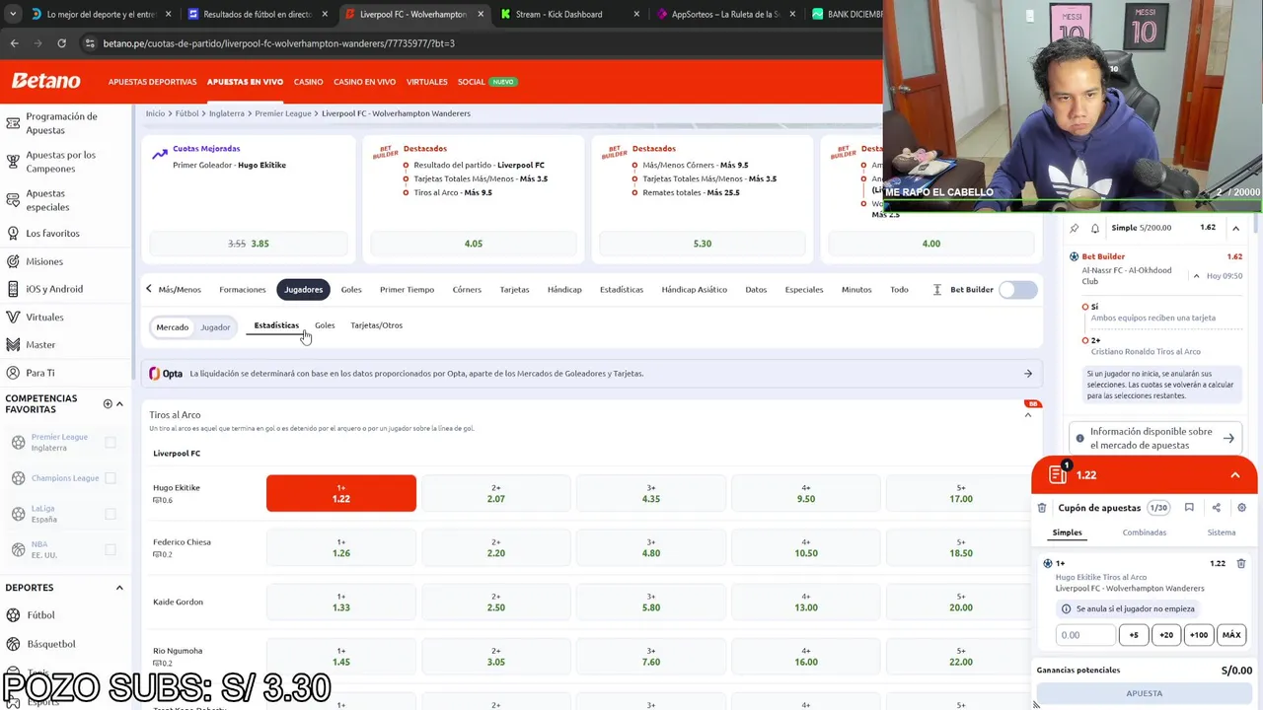Check the Champions League favorite checkbox

111,478
